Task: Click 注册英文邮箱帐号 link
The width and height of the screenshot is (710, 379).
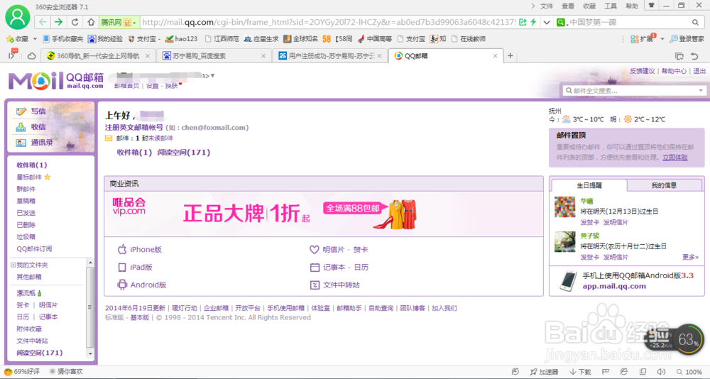Action: 133,128
